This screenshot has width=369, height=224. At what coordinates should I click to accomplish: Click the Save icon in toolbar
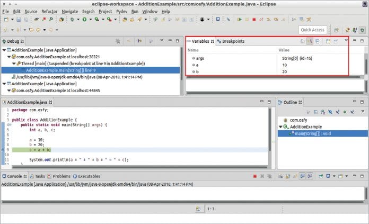[x=19, y=20]
